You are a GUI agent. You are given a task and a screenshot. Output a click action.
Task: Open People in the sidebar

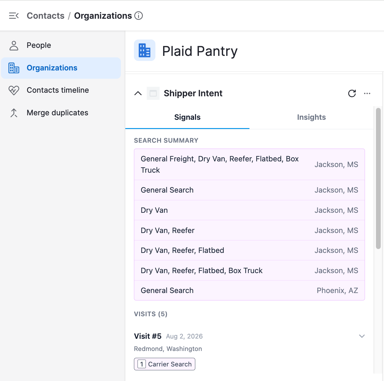pos(61,45)
